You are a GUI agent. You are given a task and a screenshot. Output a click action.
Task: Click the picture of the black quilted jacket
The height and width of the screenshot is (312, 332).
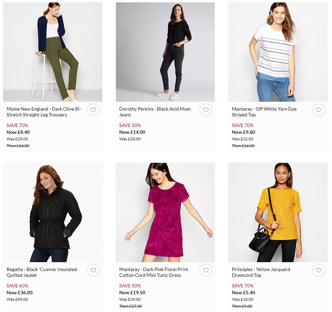(x=53, y=212)
